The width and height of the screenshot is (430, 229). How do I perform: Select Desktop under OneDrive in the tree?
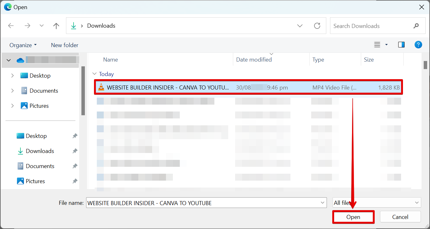coord(36,75)
